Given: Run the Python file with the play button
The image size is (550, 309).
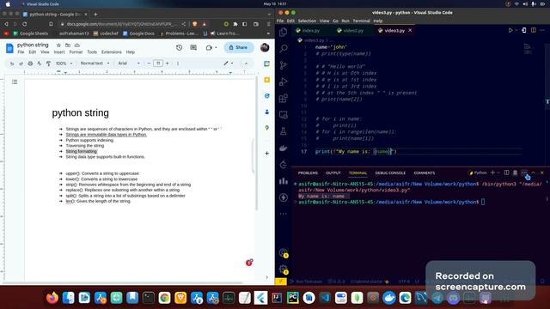Looking at the screenshot, I should click(x=510, y=31).
